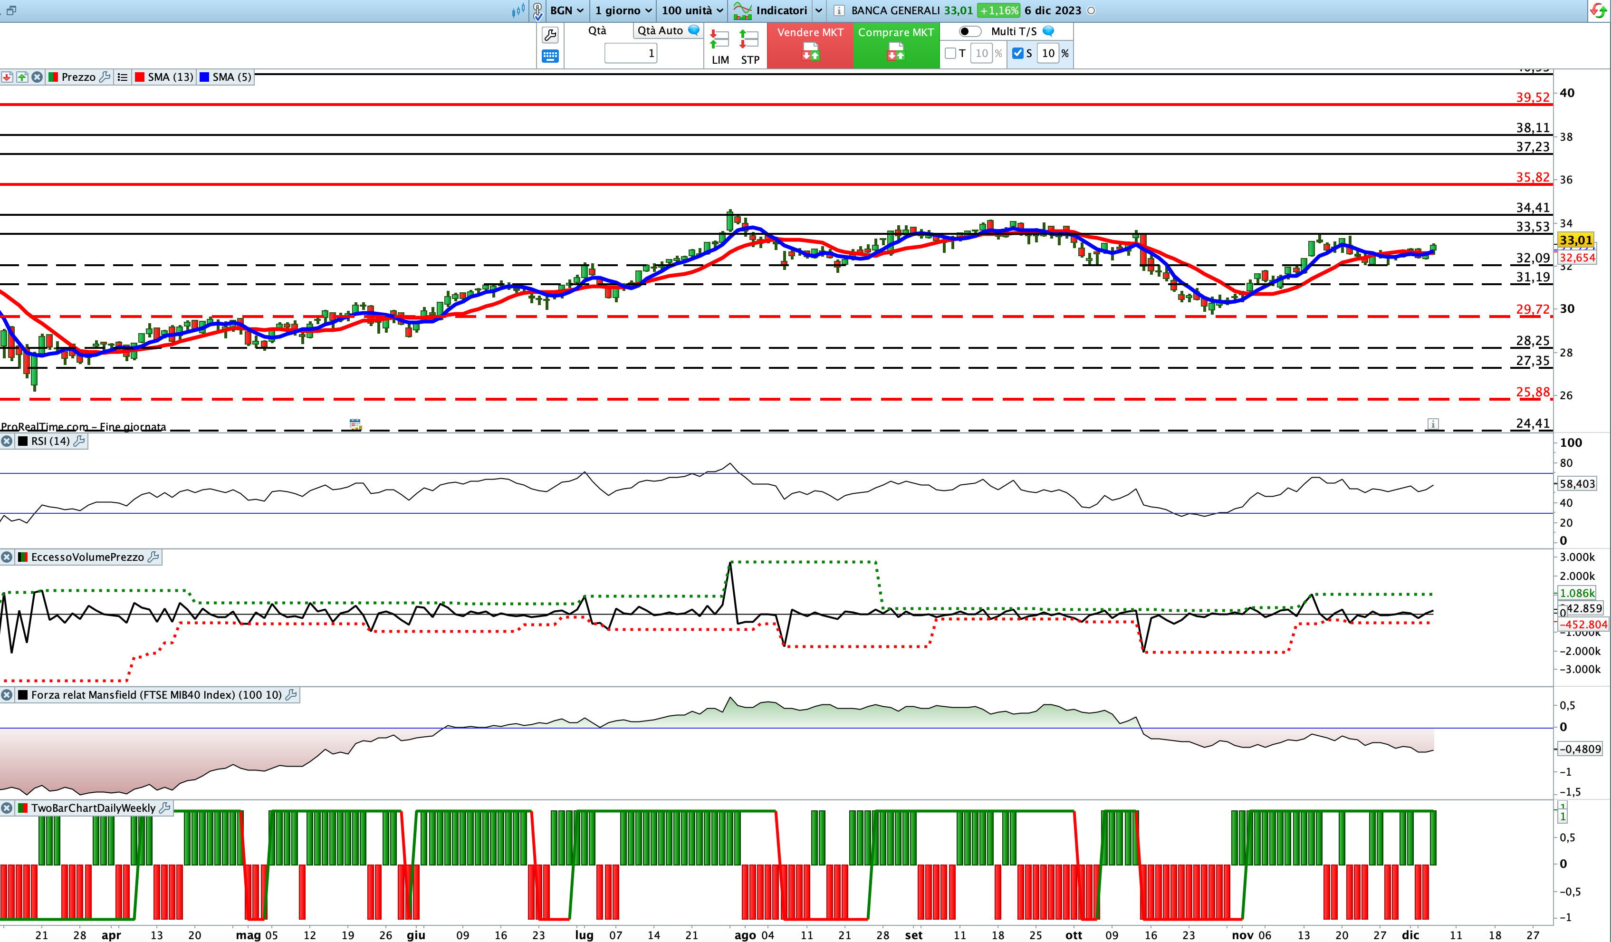Click the RSI (14) label
Image resolution: width=1611 pixels, height=942 pixels.
coord(50,441)
